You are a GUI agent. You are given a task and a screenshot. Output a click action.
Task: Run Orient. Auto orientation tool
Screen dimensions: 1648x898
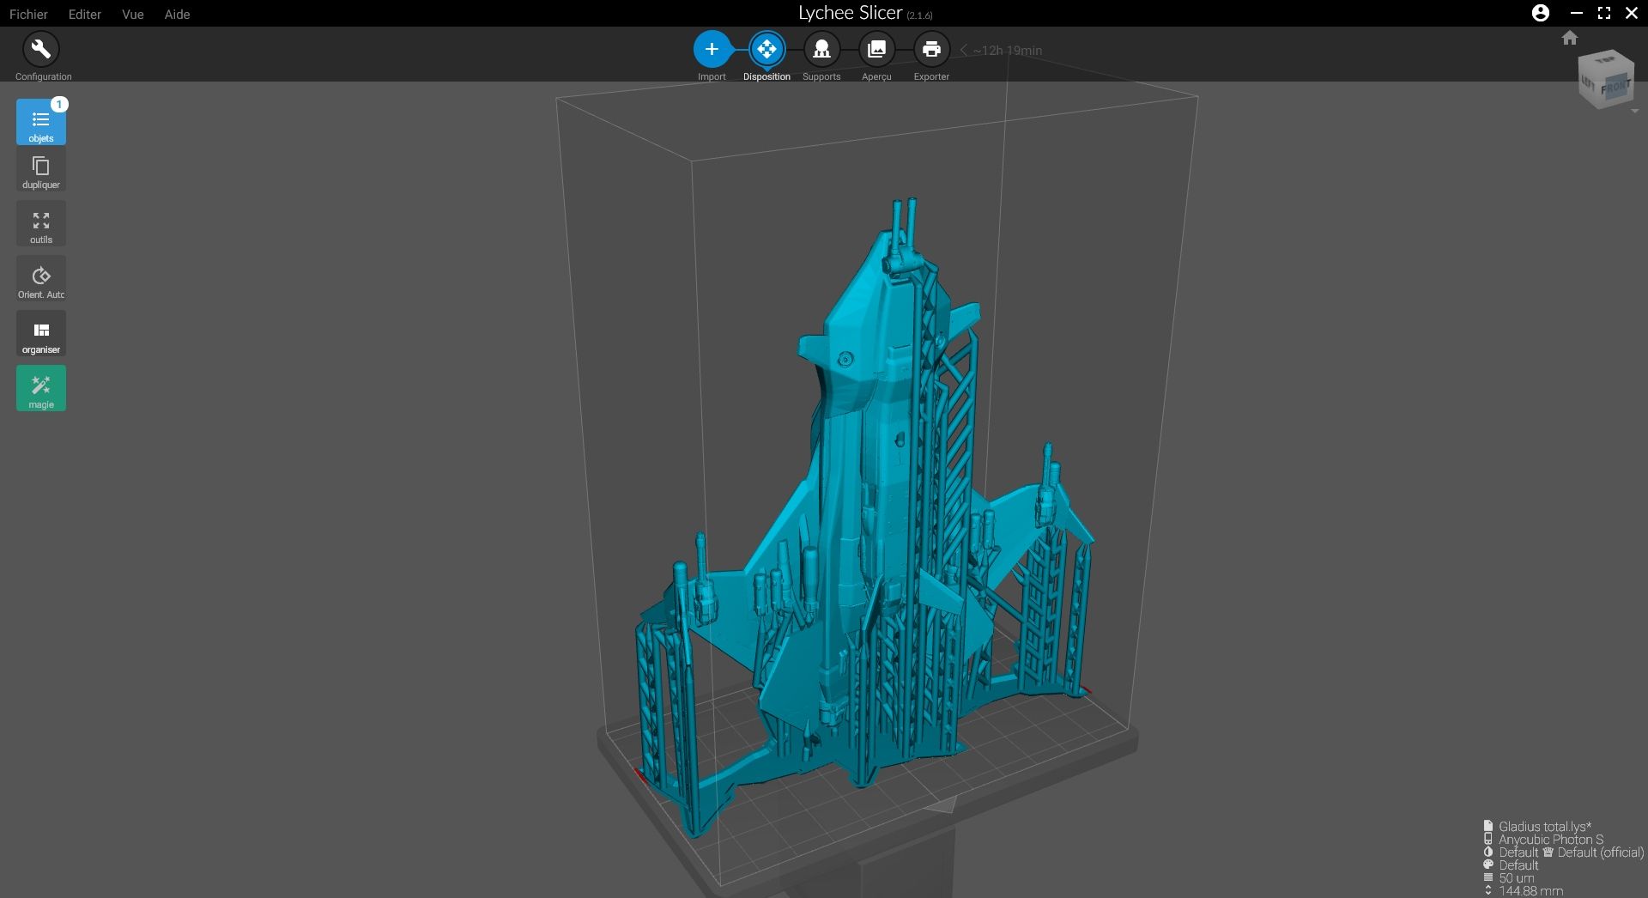click(x=40, y=280)
